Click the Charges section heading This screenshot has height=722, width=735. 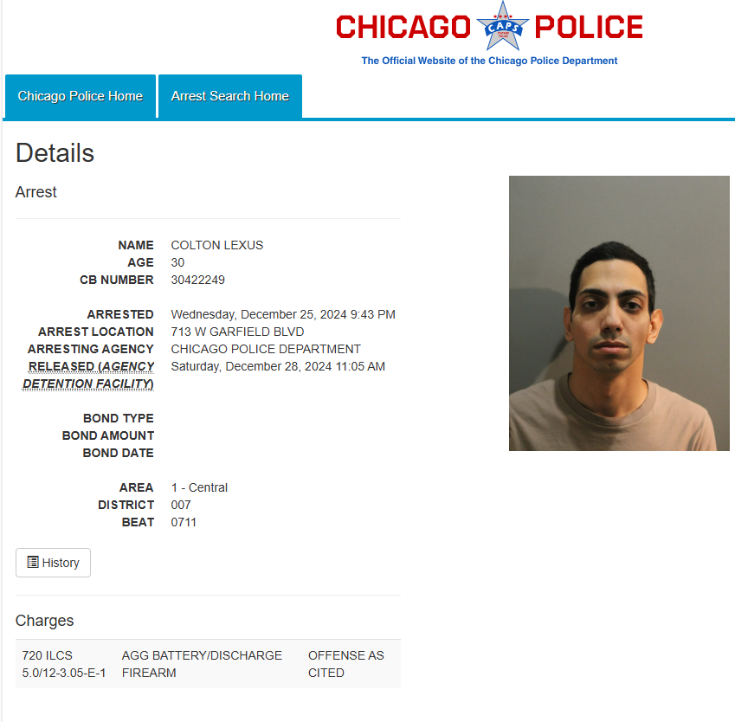44,620
